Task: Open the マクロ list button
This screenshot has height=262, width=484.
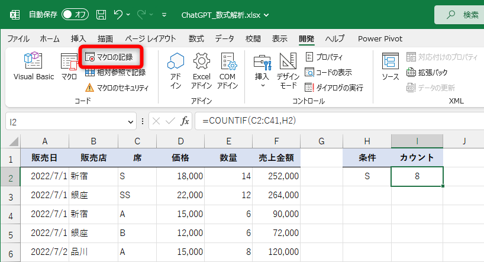Action: (x=69, y=66)
